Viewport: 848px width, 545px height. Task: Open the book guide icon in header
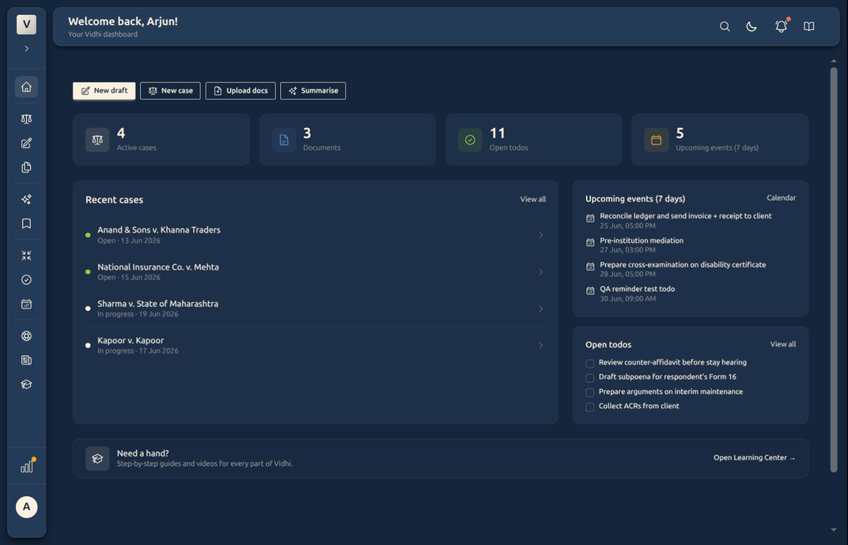pyautogui.click(x=809, y=27)
